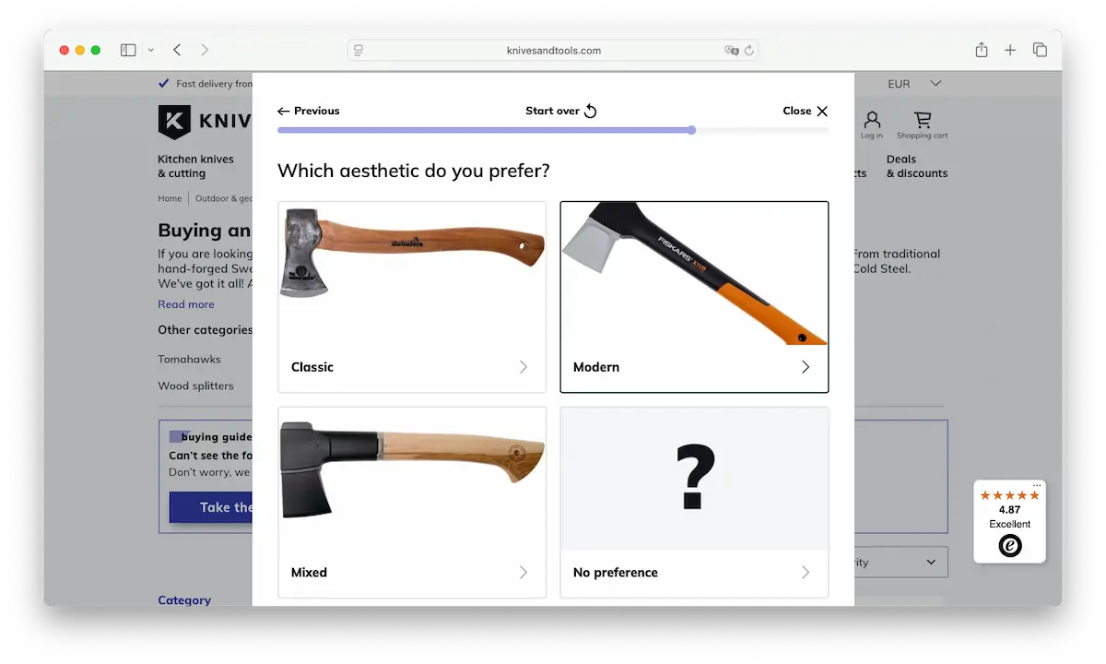Open the Tomahawks category link
1106x664 pixels.
(189, 360)
